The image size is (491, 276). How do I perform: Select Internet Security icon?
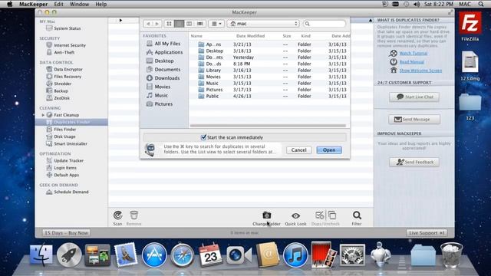tap(49, 45)
